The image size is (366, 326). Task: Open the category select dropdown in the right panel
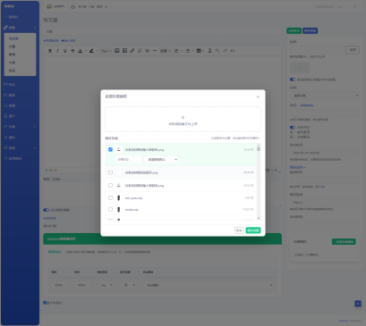pos(325,96)
